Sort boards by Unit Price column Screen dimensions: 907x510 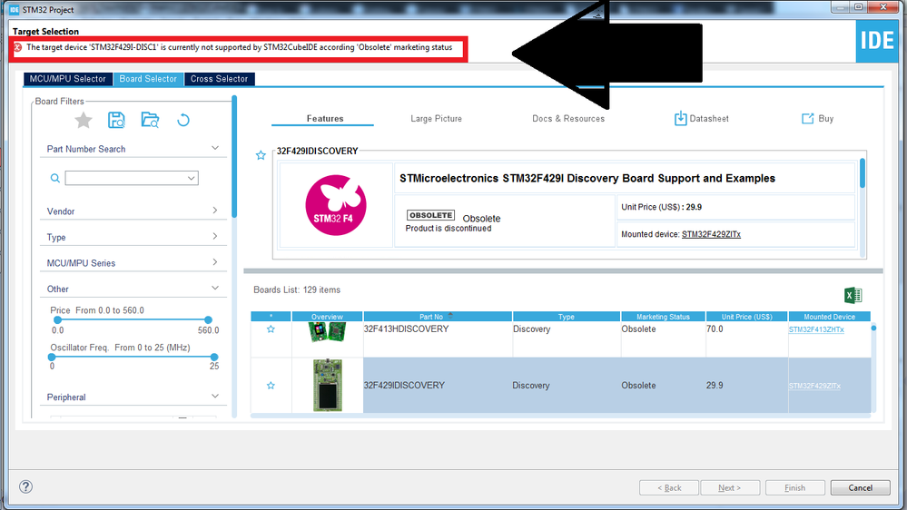coord(747,317)
